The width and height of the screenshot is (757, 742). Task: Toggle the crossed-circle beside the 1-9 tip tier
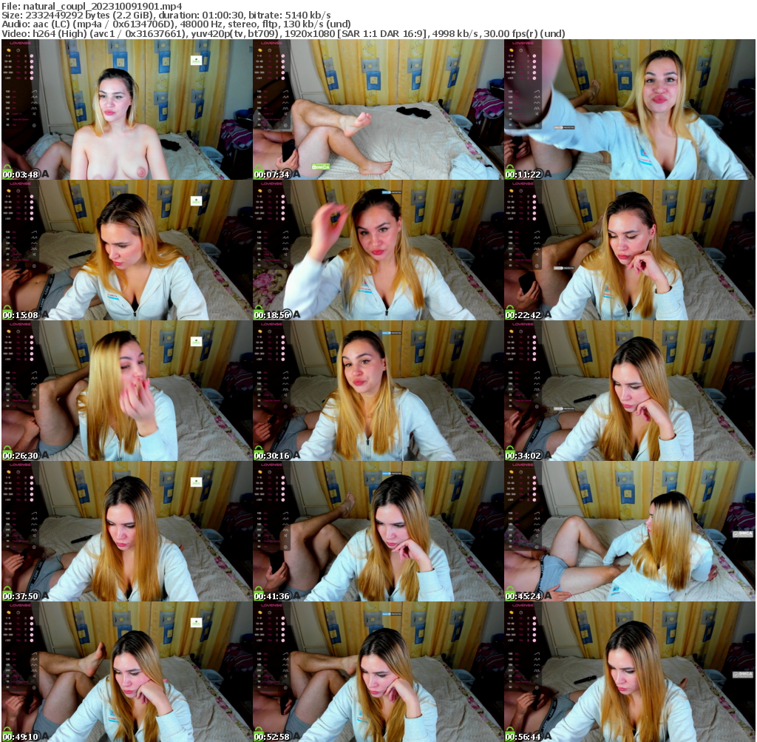[x=32, y=55]
